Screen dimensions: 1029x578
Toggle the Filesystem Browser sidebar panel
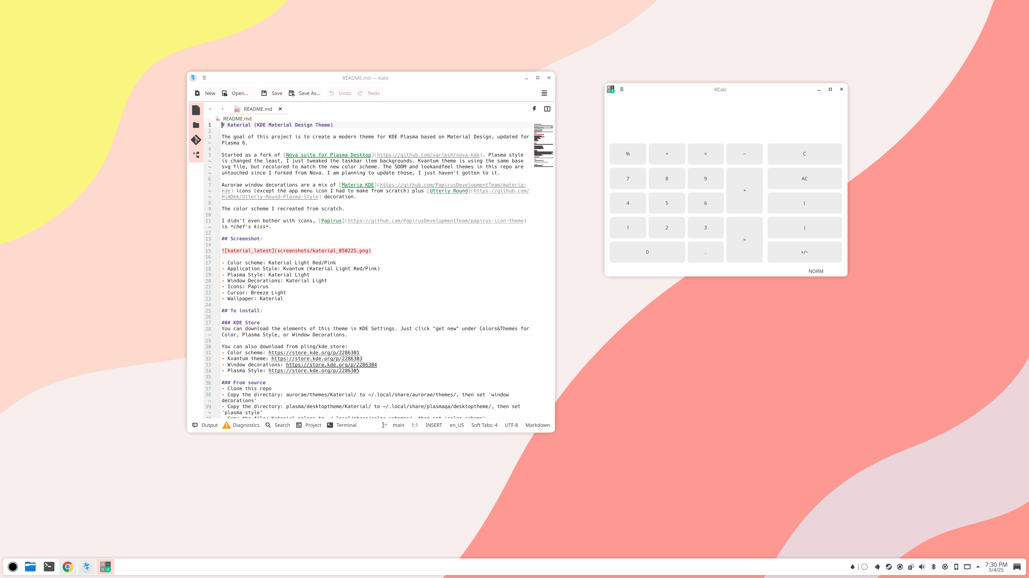coord(196,125)
